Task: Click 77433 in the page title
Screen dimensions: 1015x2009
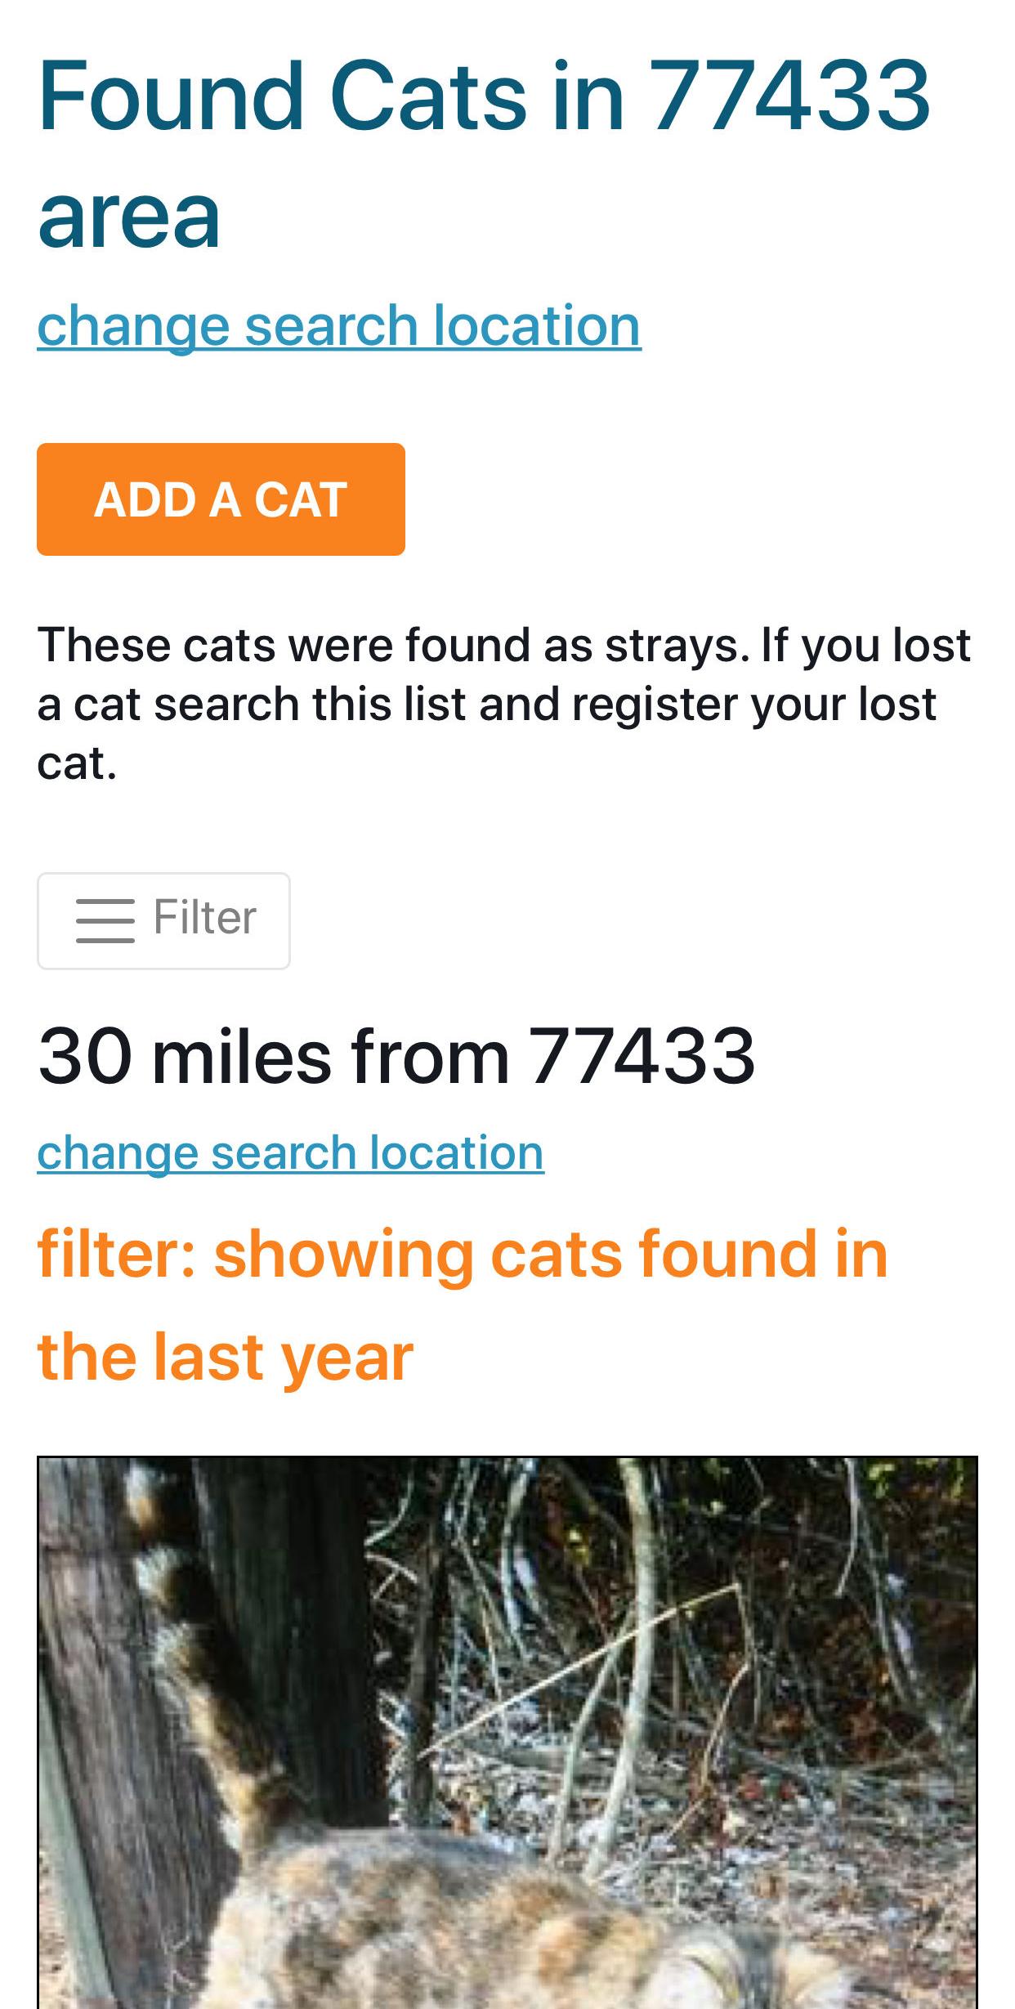Action: pos(789,95)
